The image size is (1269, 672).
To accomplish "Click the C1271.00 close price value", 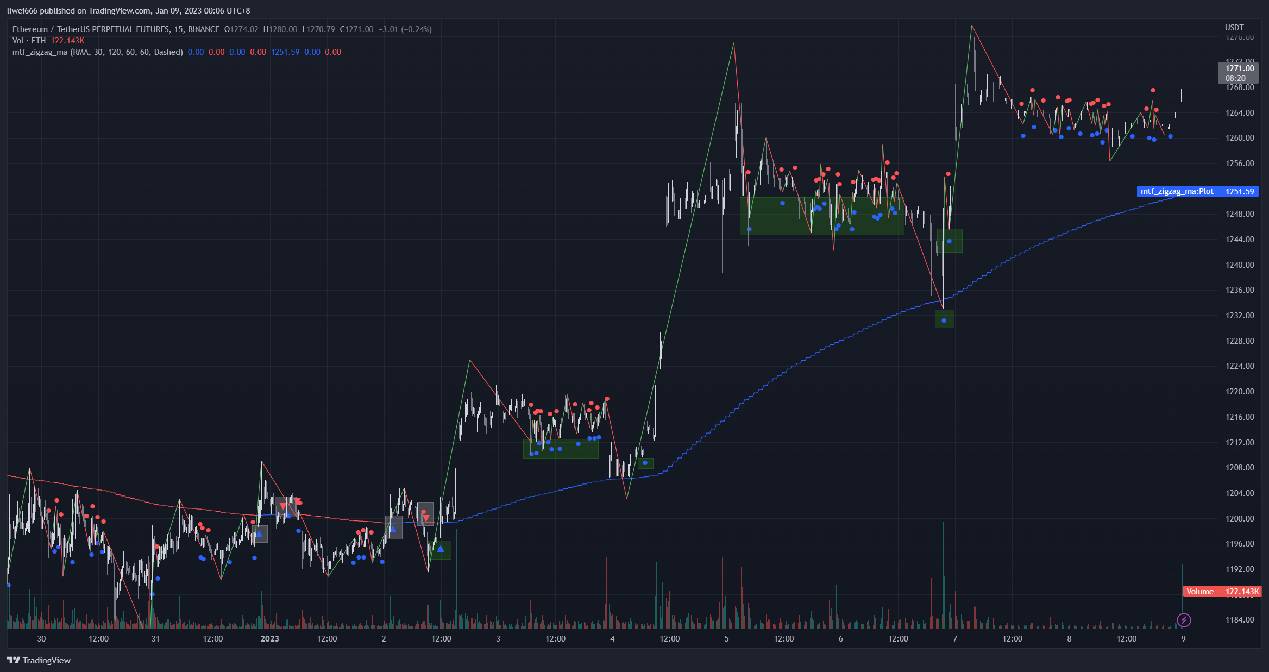I will [356, 29].
